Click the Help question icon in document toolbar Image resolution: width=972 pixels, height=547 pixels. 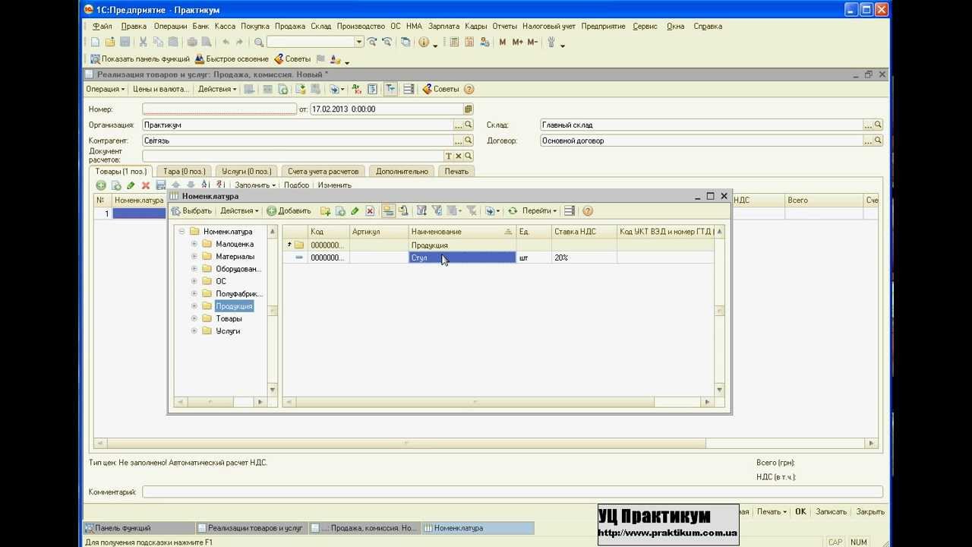[469, 89]
